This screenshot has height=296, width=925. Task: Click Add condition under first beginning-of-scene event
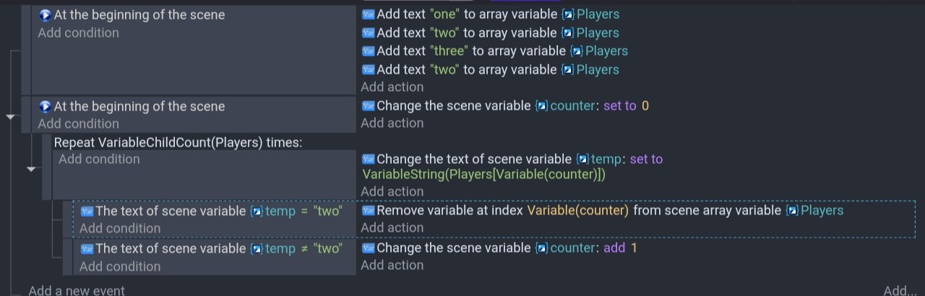78,33
